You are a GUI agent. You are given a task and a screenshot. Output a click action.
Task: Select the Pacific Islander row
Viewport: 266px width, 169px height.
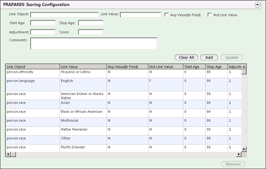[123, 148]
